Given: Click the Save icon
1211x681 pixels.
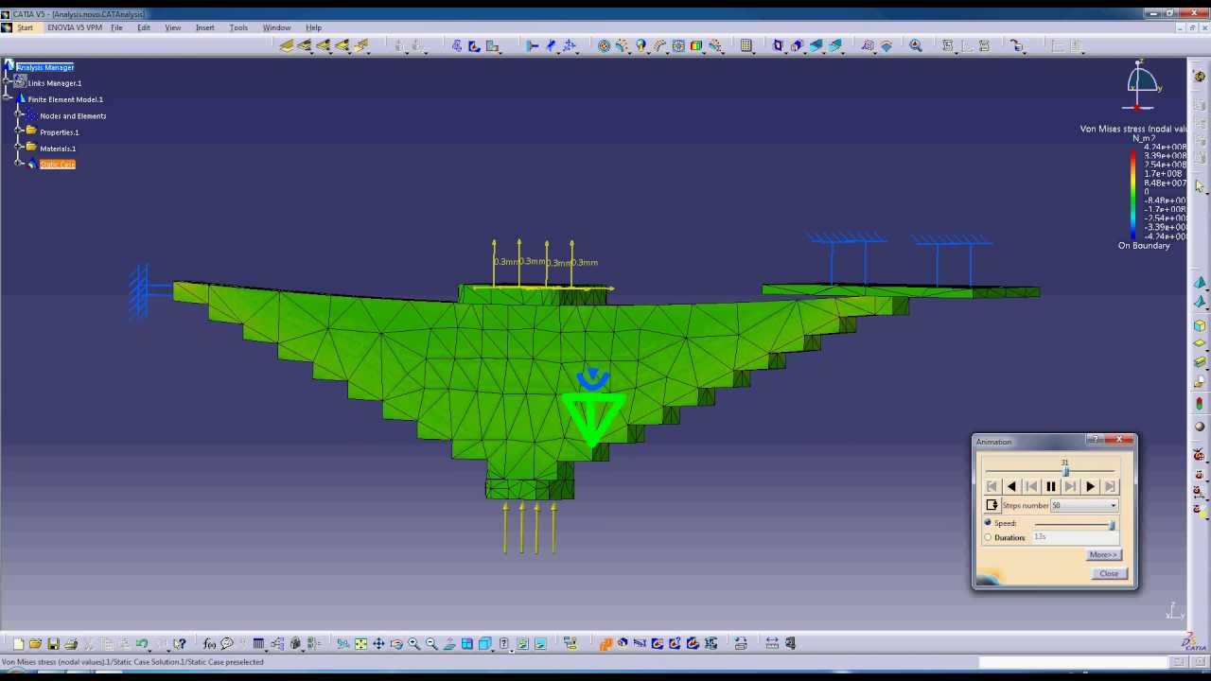Looking at the screenshot, I should 53,644.
